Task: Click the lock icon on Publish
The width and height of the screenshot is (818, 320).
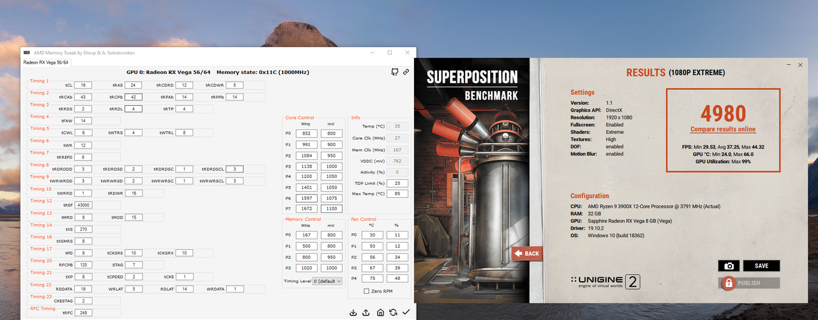Action: tap(727, 284)
